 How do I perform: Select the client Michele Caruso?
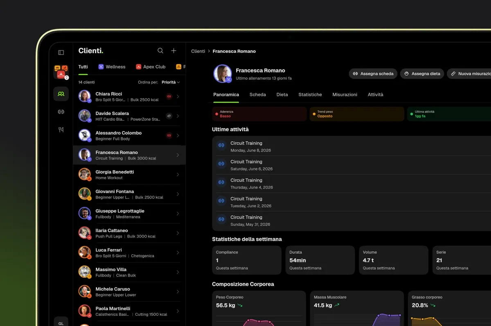click(x=129, y=292)
